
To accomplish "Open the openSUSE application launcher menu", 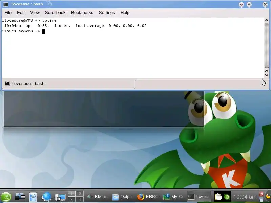I will pos(6,197).
